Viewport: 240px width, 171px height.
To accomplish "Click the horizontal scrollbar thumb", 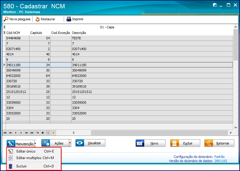I will [x=159, y=133].
